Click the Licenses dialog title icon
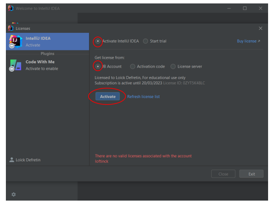The image size is (272, 205). [x=11, y=28]
